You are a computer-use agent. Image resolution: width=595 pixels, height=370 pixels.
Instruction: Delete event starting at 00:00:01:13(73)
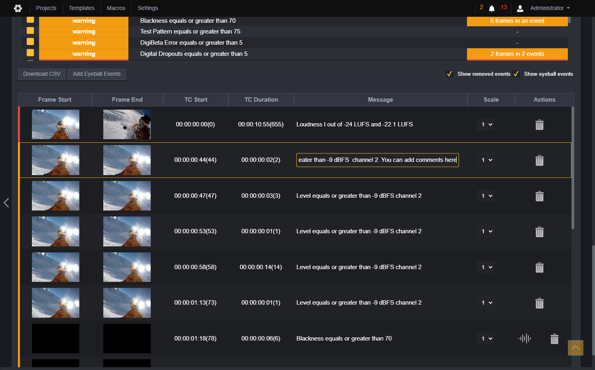[540, 303]
